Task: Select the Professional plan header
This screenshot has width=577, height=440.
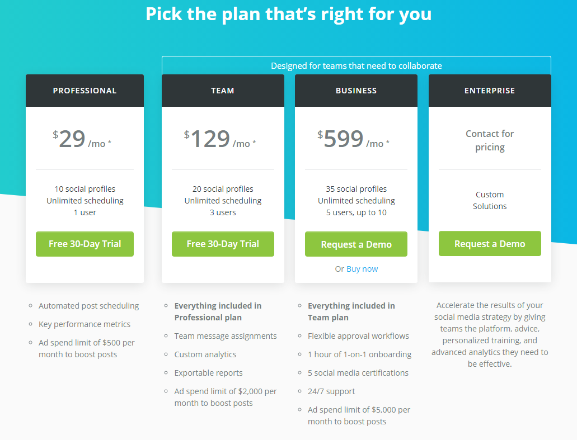Action: pos(85,91)
